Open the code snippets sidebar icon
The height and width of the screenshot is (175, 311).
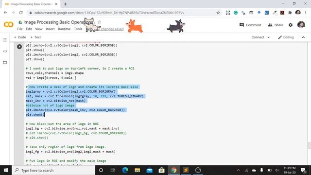(x=5, y=51)
